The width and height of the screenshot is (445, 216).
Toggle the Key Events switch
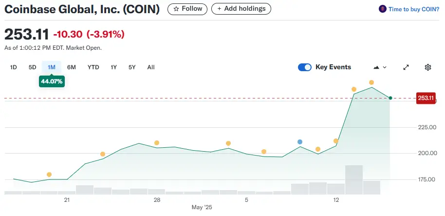pyautogui.click(x=305, y=67)
